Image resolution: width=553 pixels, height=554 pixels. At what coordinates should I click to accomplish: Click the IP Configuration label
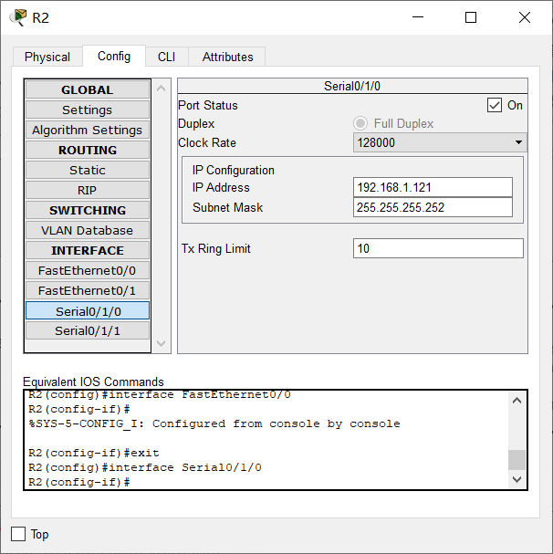coord(234,170)
